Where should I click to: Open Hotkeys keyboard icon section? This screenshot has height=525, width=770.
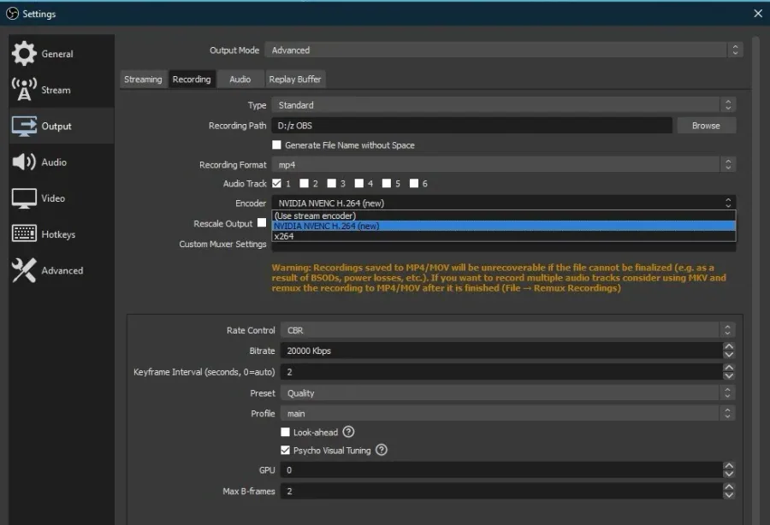click(24, 233)
